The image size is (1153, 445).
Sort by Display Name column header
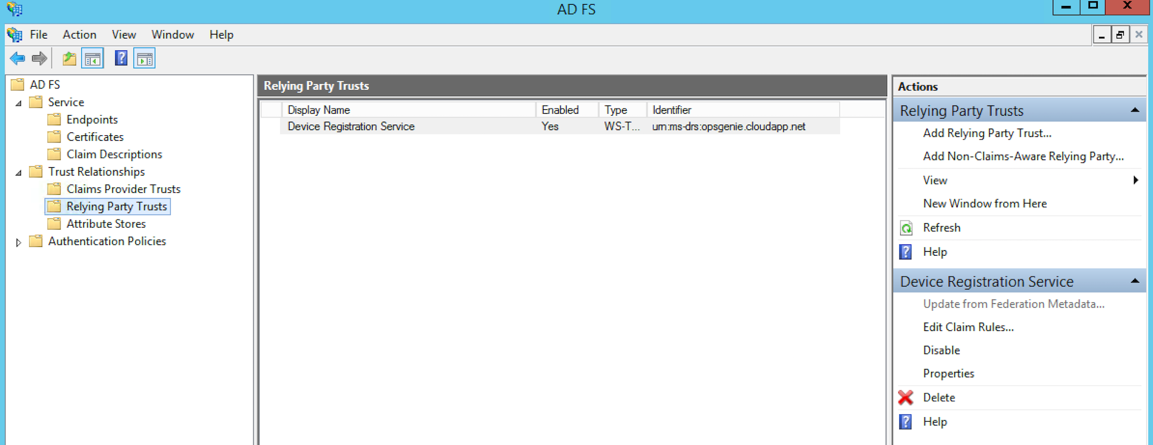pos(409,110)
